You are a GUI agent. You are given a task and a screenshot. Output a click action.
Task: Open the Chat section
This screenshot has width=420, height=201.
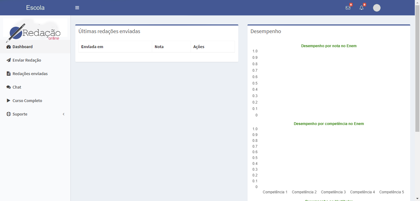(35, 87)
